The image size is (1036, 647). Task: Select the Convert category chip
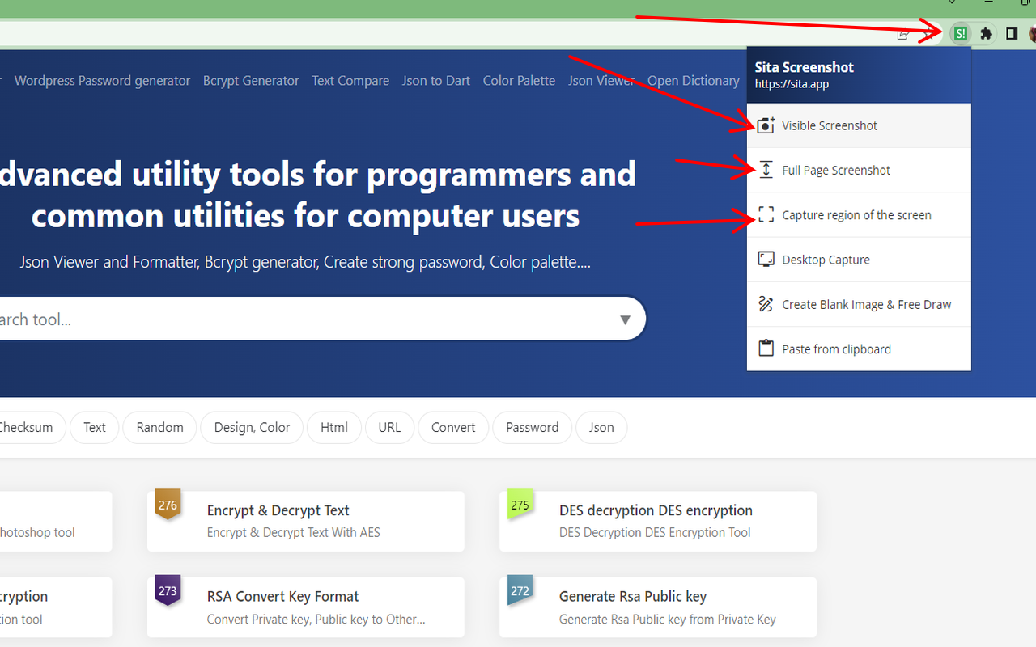click(453, 428)
